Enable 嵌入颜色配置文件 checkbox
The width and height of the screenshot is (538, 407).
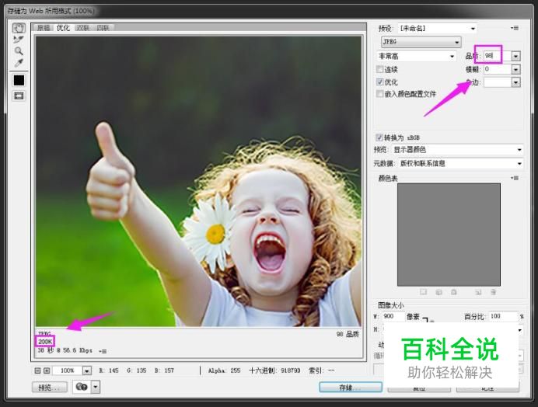(380, 94)
